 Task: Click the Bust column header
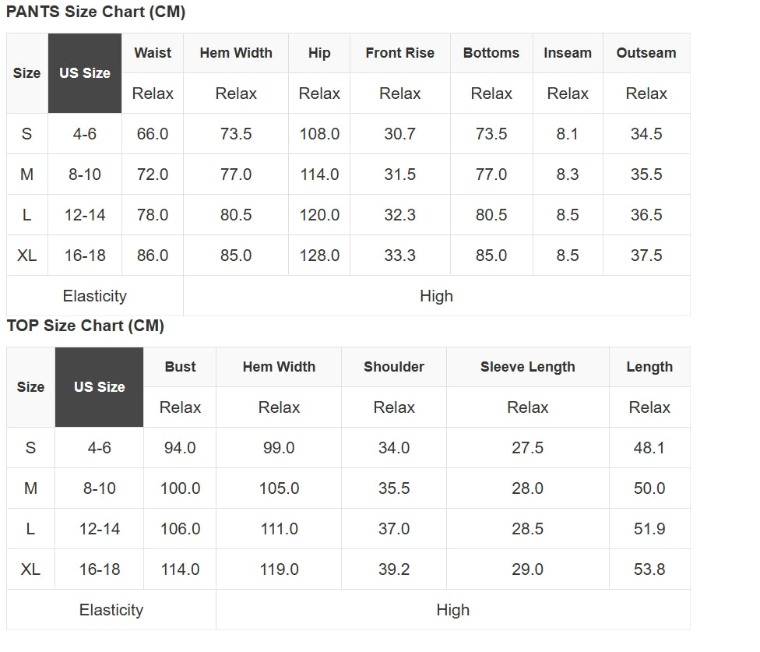(x=180, y=367)
